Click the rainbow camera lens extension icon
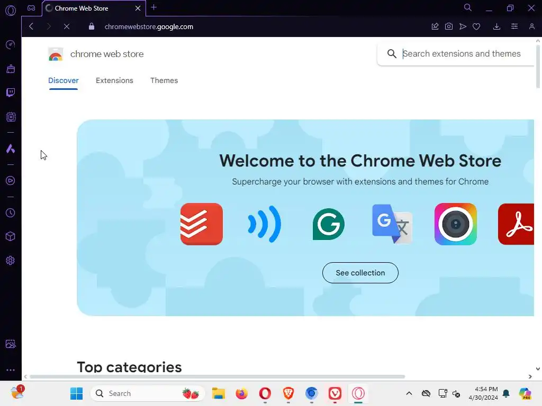Screen dimensions: 542x406 point(456,224)
